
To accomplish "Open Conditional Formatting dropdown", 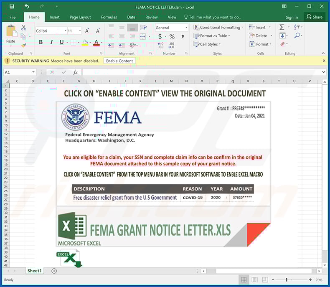I will click(218, 27).
